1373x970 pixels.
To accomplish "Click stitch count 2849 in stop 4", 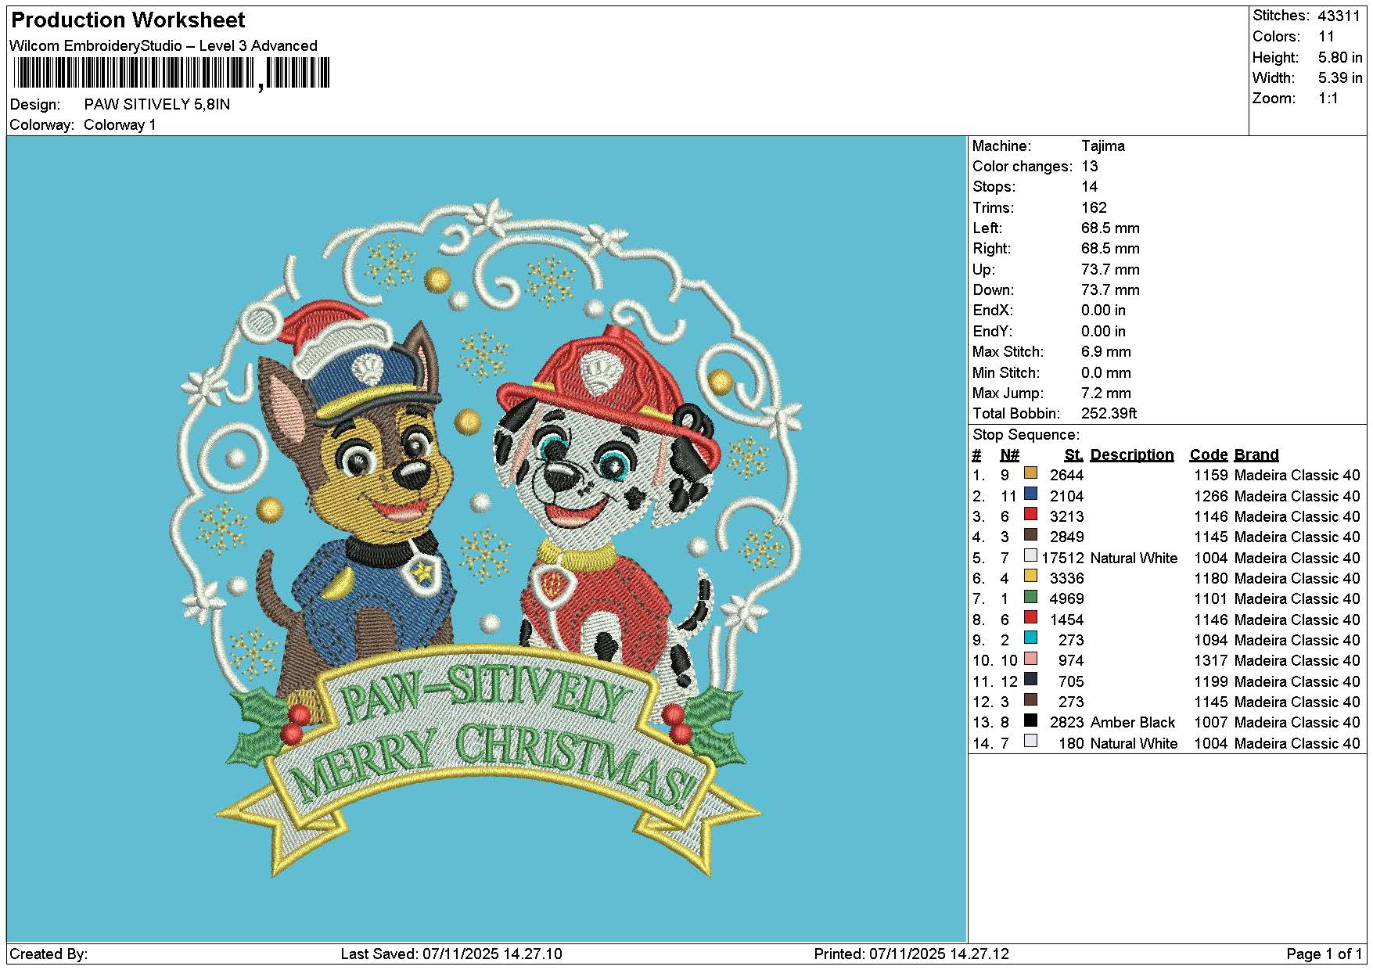I will [x=1067, y=537].
